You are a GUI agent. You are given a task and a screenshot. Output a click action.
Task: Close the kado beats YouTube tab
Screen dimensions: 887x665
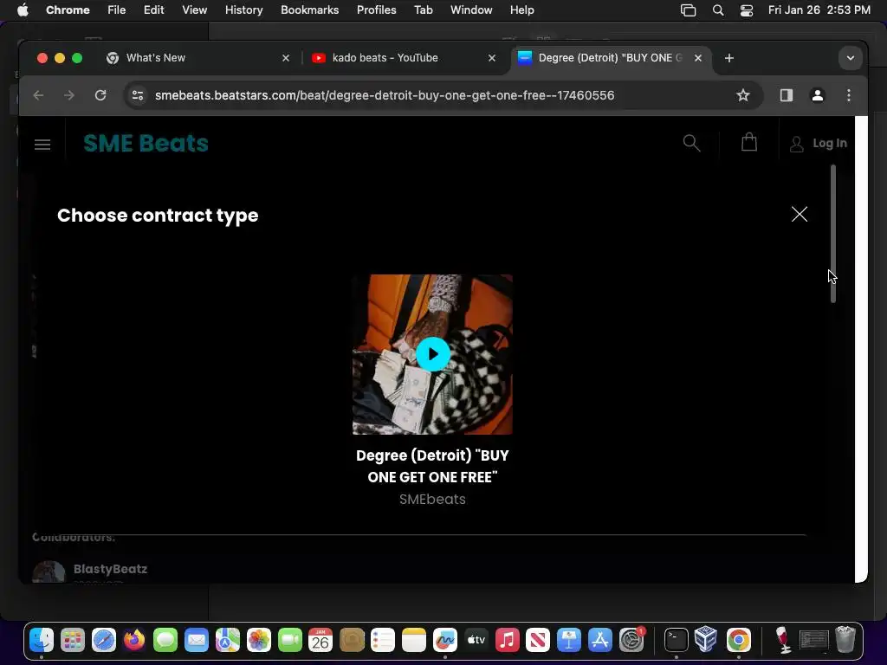[x=492, y=58]
